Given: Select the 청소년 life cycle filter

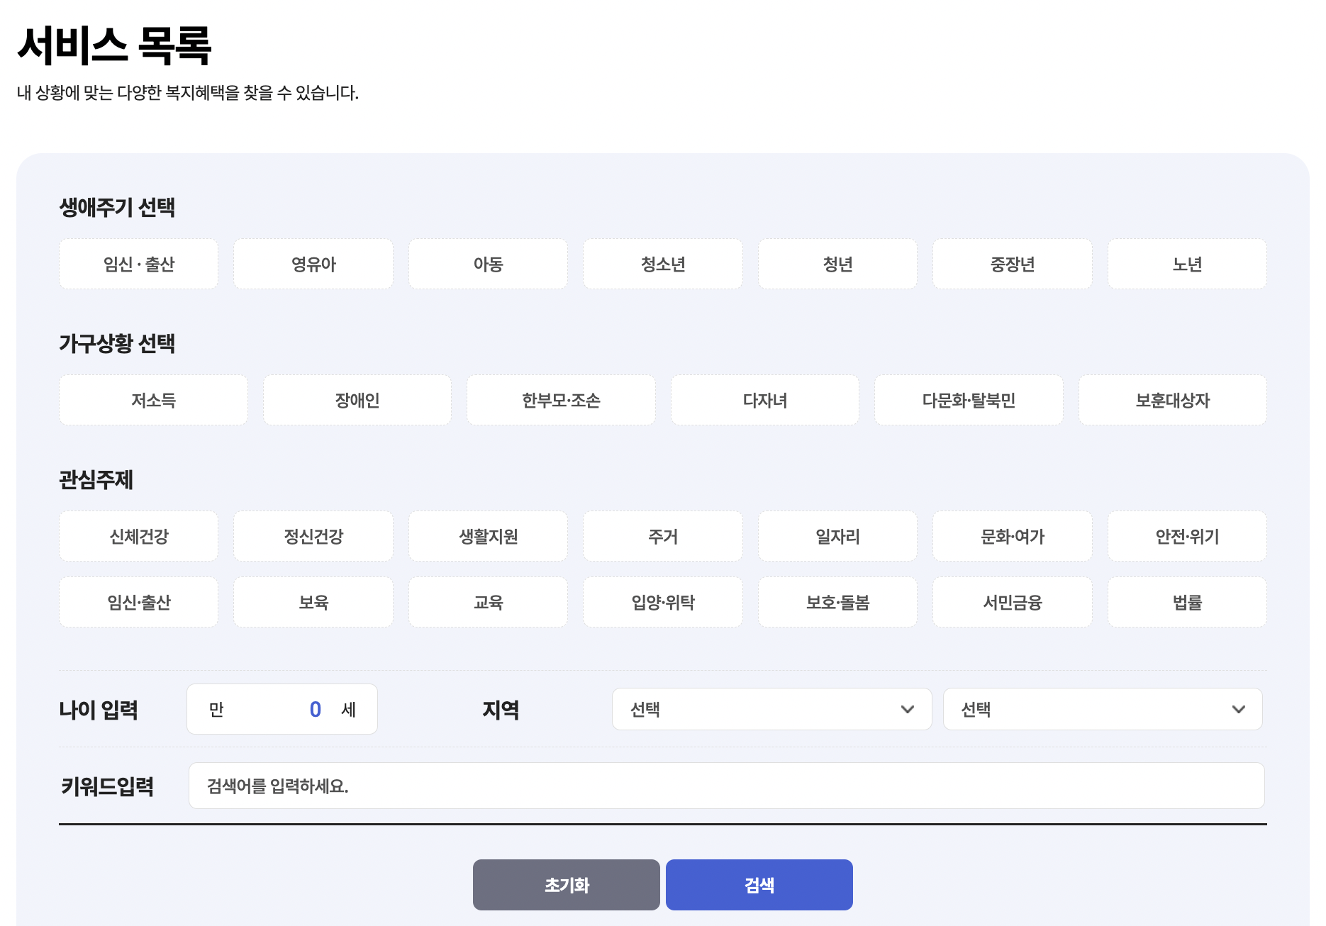Looking at the screenshot, I should [x=662, y=264].
